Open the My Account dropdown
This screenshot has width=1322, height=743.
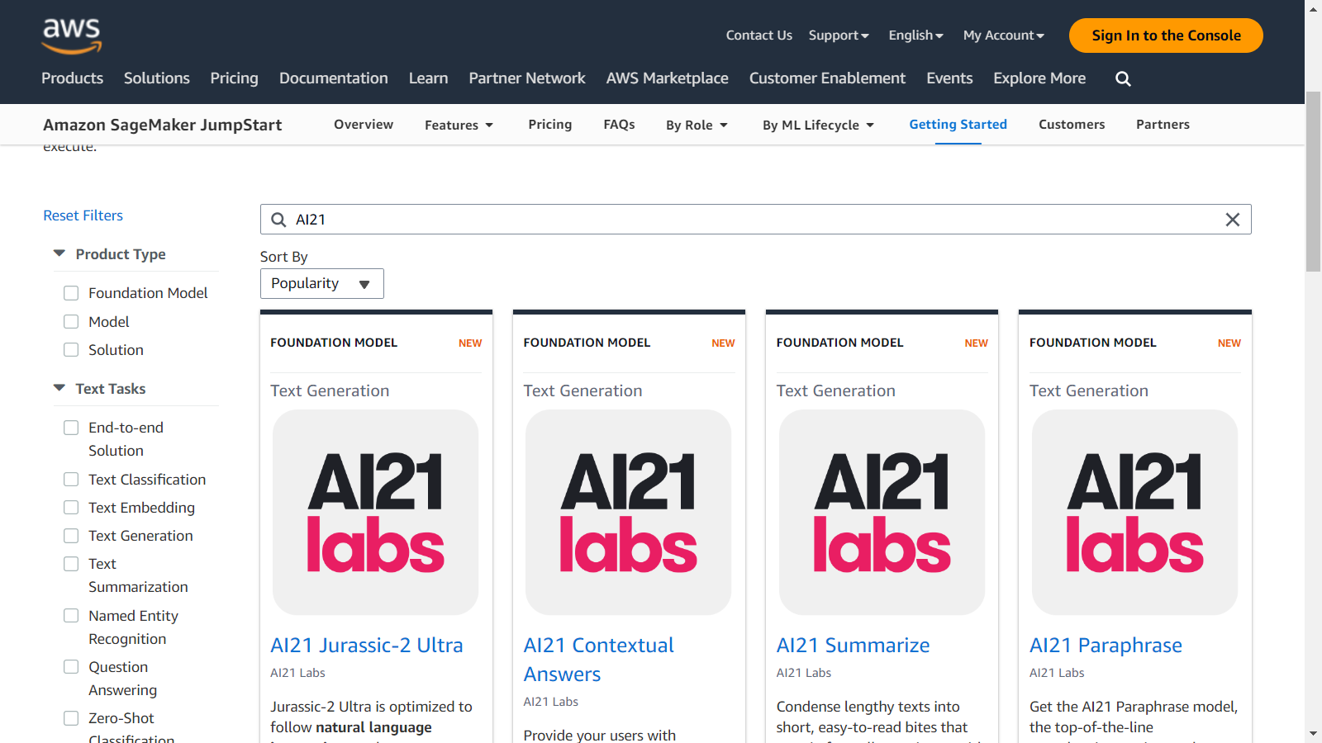[x=1003, y=35]
